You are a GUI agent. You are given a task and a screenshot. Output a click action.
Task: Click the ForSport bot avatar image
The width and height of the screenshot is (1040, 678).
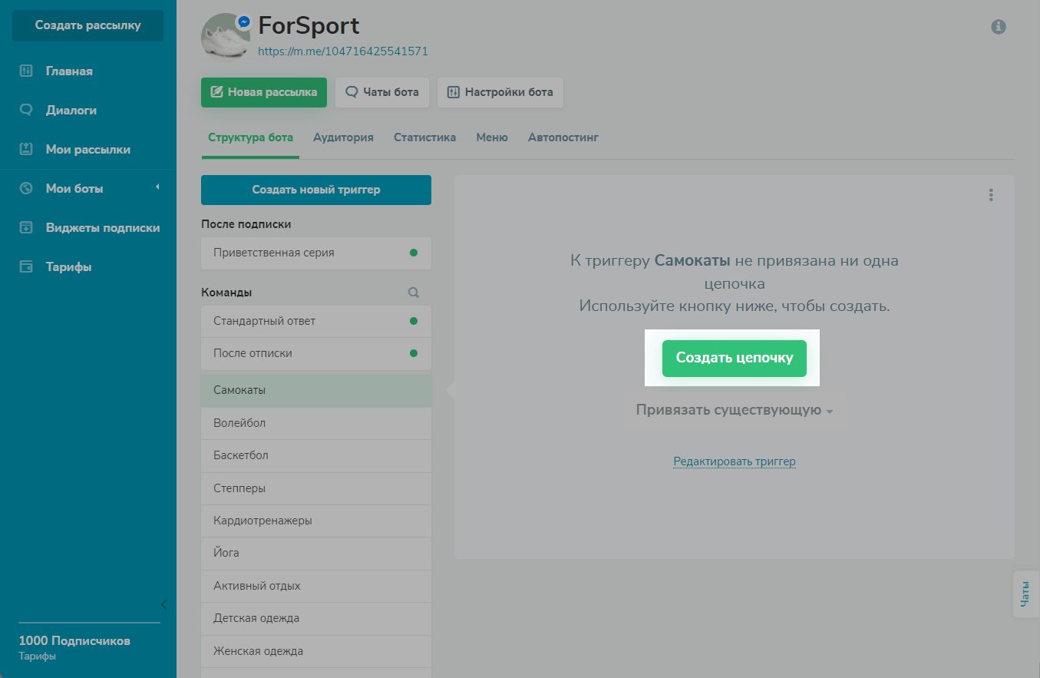click(x=224, y=36)
